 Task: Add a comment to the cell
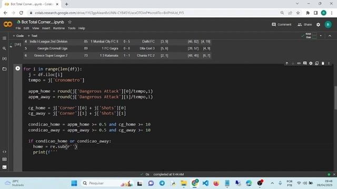tap(305, 63)
